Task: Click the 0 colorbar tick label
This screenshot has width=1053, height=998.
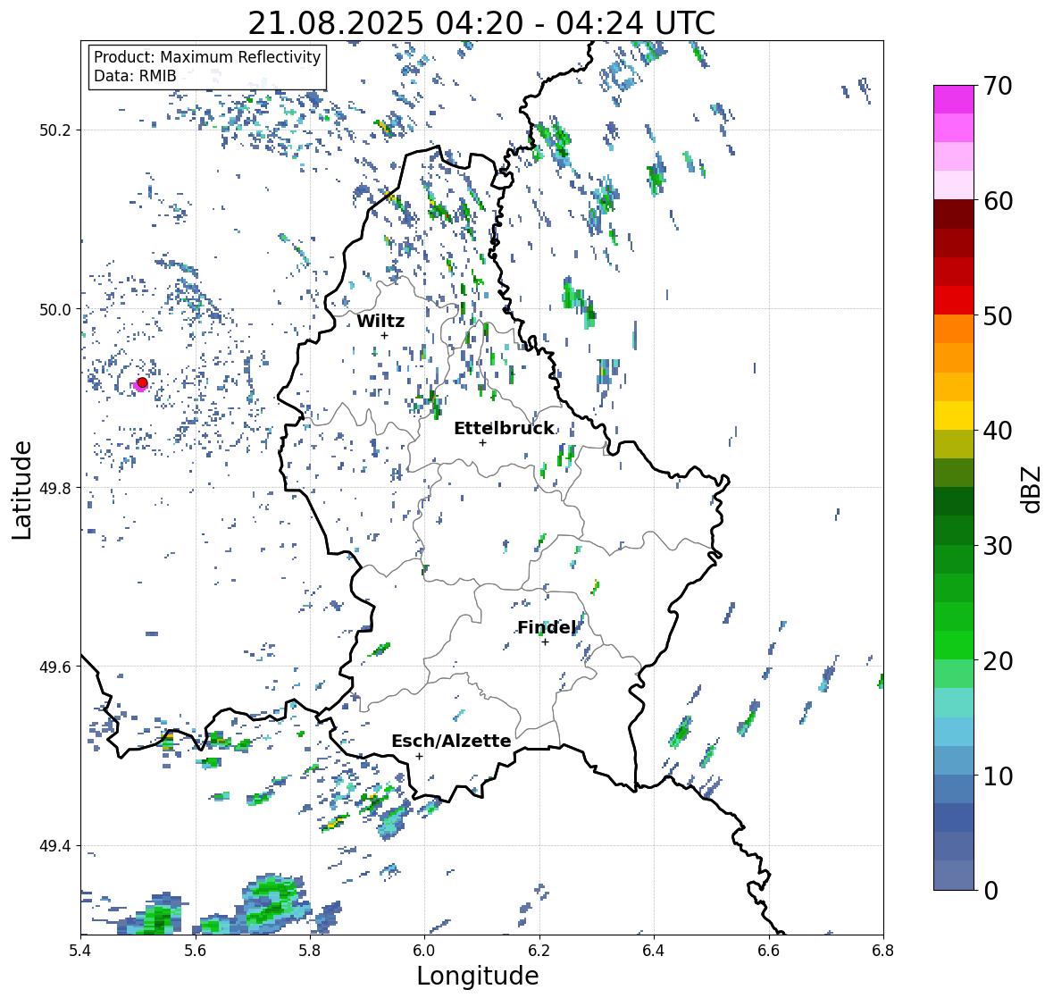Action: [x=990, y=891]
